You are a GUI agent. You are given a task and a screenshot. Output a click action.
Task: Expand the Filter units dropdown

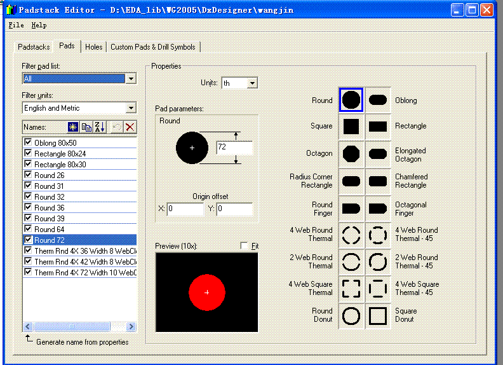click(x=131, y=108)
